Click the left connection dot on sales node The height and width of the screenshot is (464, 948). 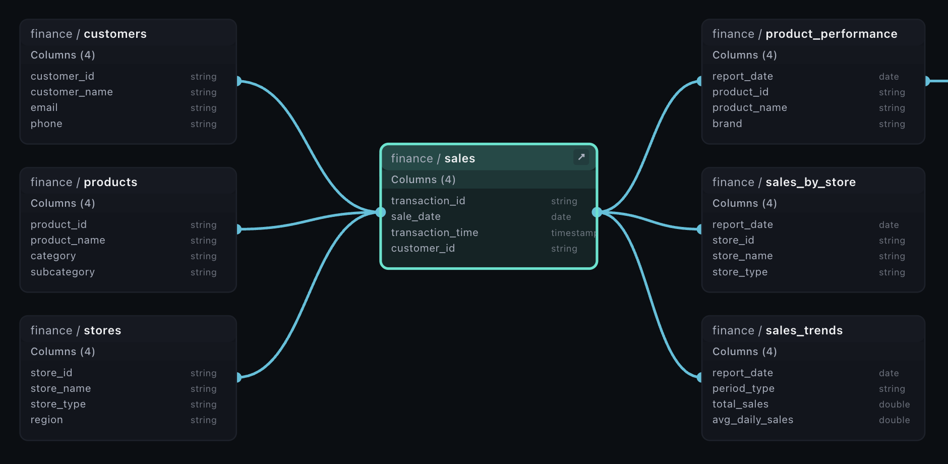380,212
